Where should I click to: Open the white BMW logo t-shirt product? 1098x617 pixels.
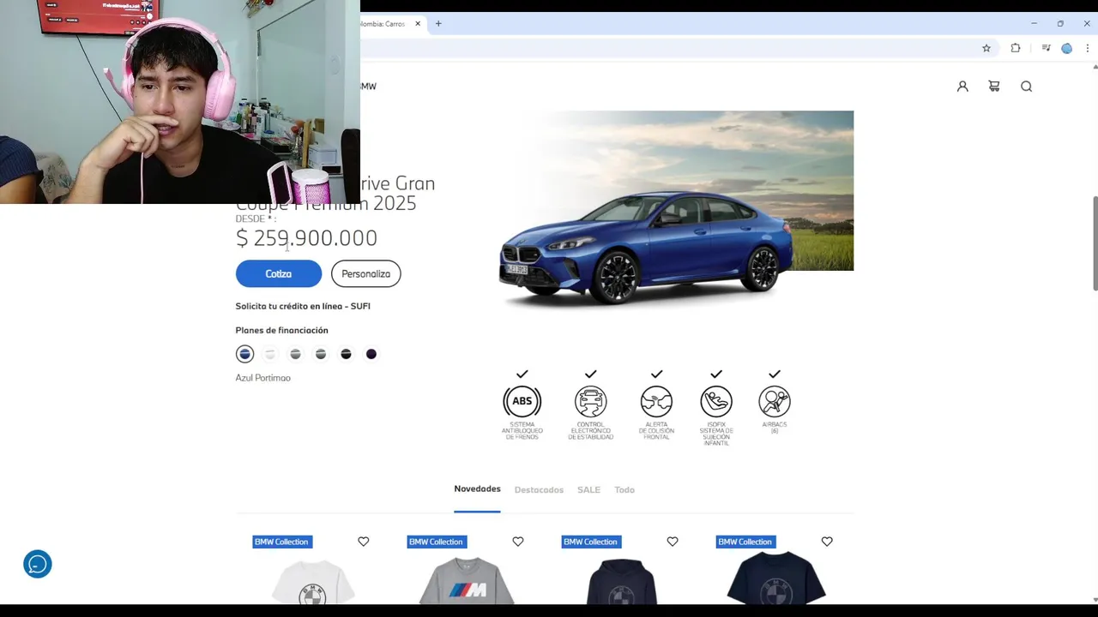[x=312, y=582]
